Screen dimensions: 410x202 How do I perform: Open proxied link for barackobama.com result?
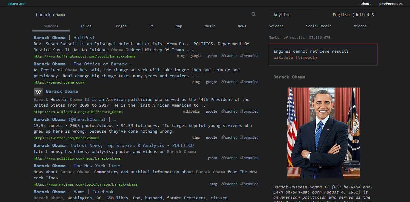pyautogui.click(x=249, y=82)
